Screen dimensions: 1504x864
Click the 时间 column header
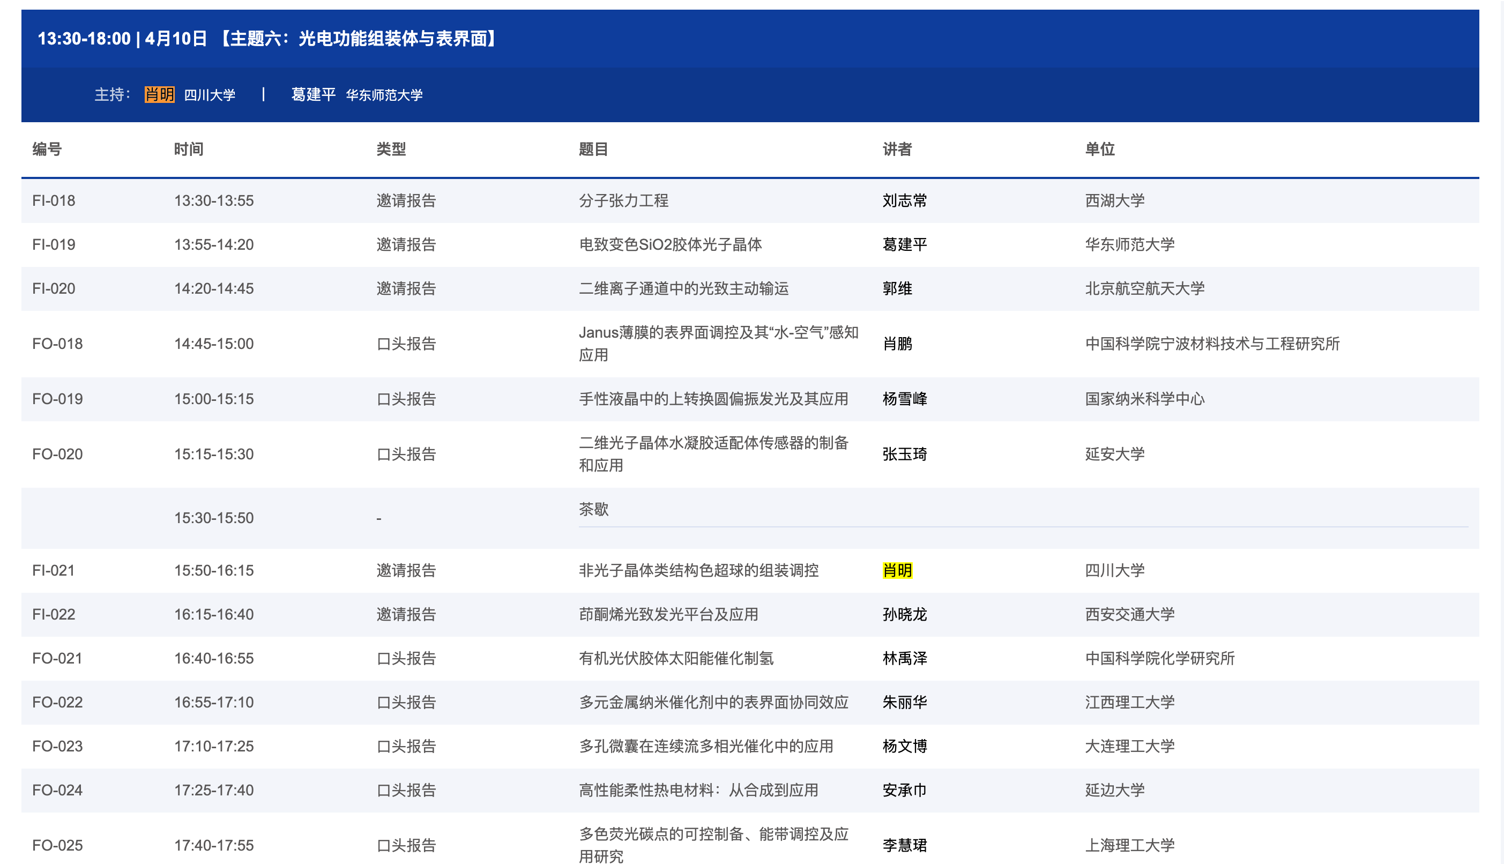pyautogui.click(x=189, y=149)
